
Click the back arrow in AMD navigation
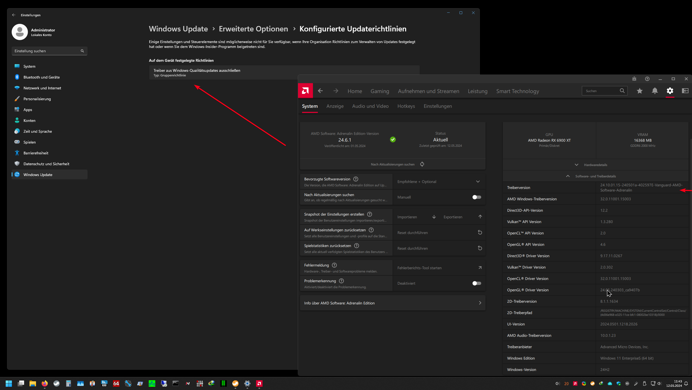320,91
